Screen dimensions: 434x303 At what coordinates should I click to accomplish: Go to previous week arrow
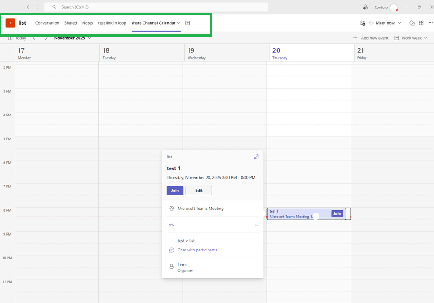coord(34,38)
